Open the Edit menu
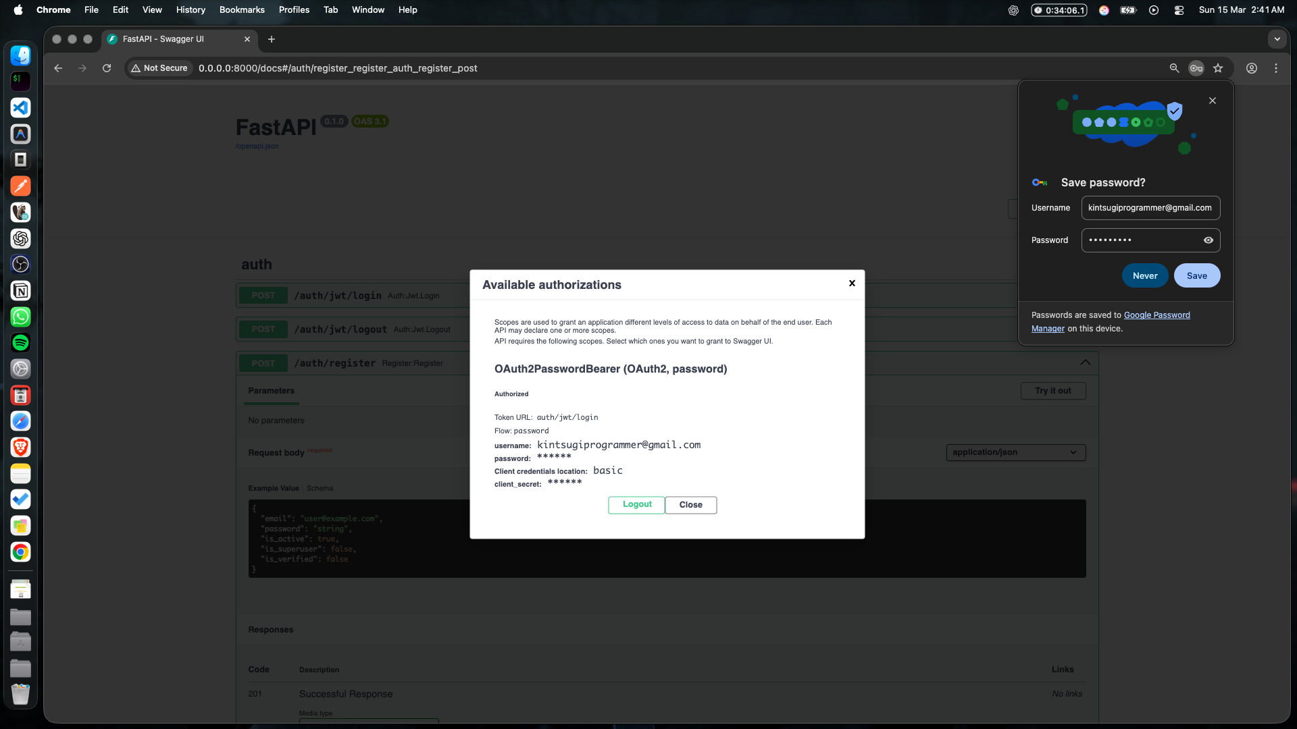 click(x=120, y=10)
